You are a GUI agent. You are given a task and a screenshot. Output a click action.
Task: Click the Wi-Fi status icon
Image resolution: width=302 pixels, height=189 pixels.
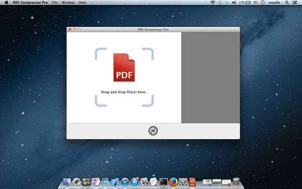pyautogui.click(x=212, y=3)
